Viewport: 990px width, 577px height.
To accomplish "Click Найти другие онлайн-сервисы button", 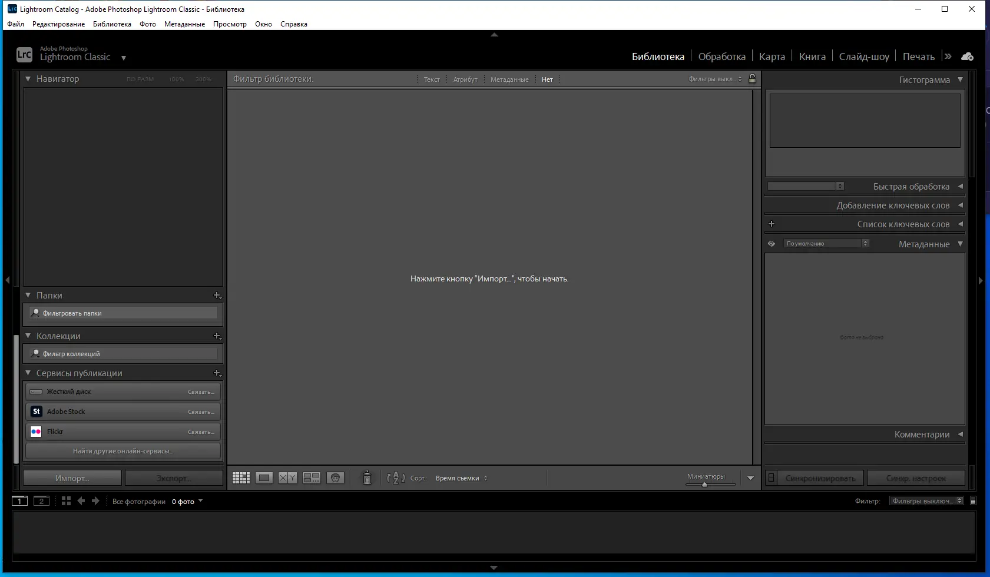I will click(123, 451).
